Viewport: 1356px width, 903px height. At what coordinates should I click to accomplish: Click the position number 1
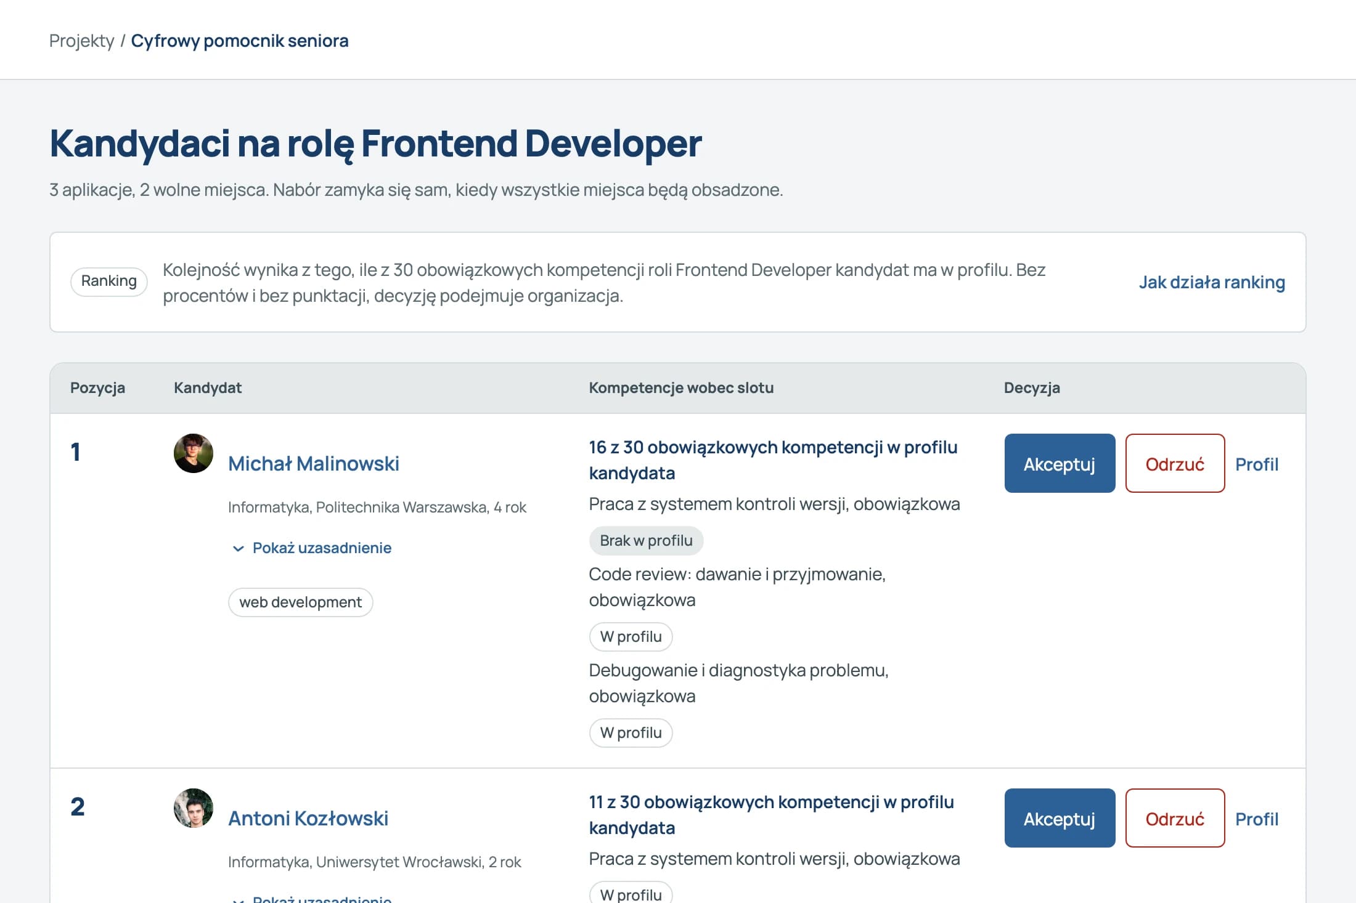pos(76,452)
